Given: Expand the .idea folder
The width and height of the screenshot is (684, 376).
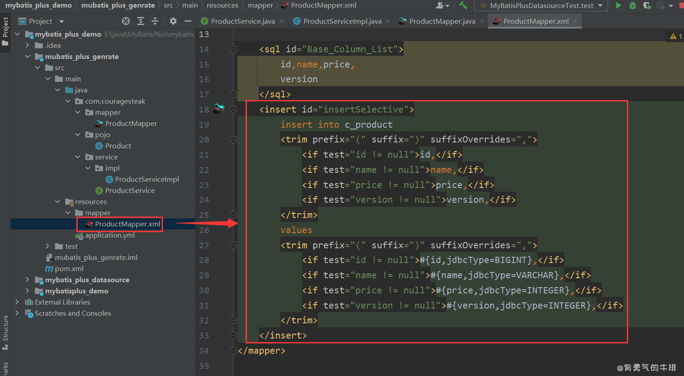Looking at the screenshot, I should coord(28,45).
